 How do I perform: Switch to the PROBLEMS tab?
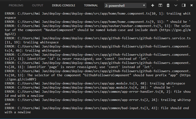tap(16, 6)
